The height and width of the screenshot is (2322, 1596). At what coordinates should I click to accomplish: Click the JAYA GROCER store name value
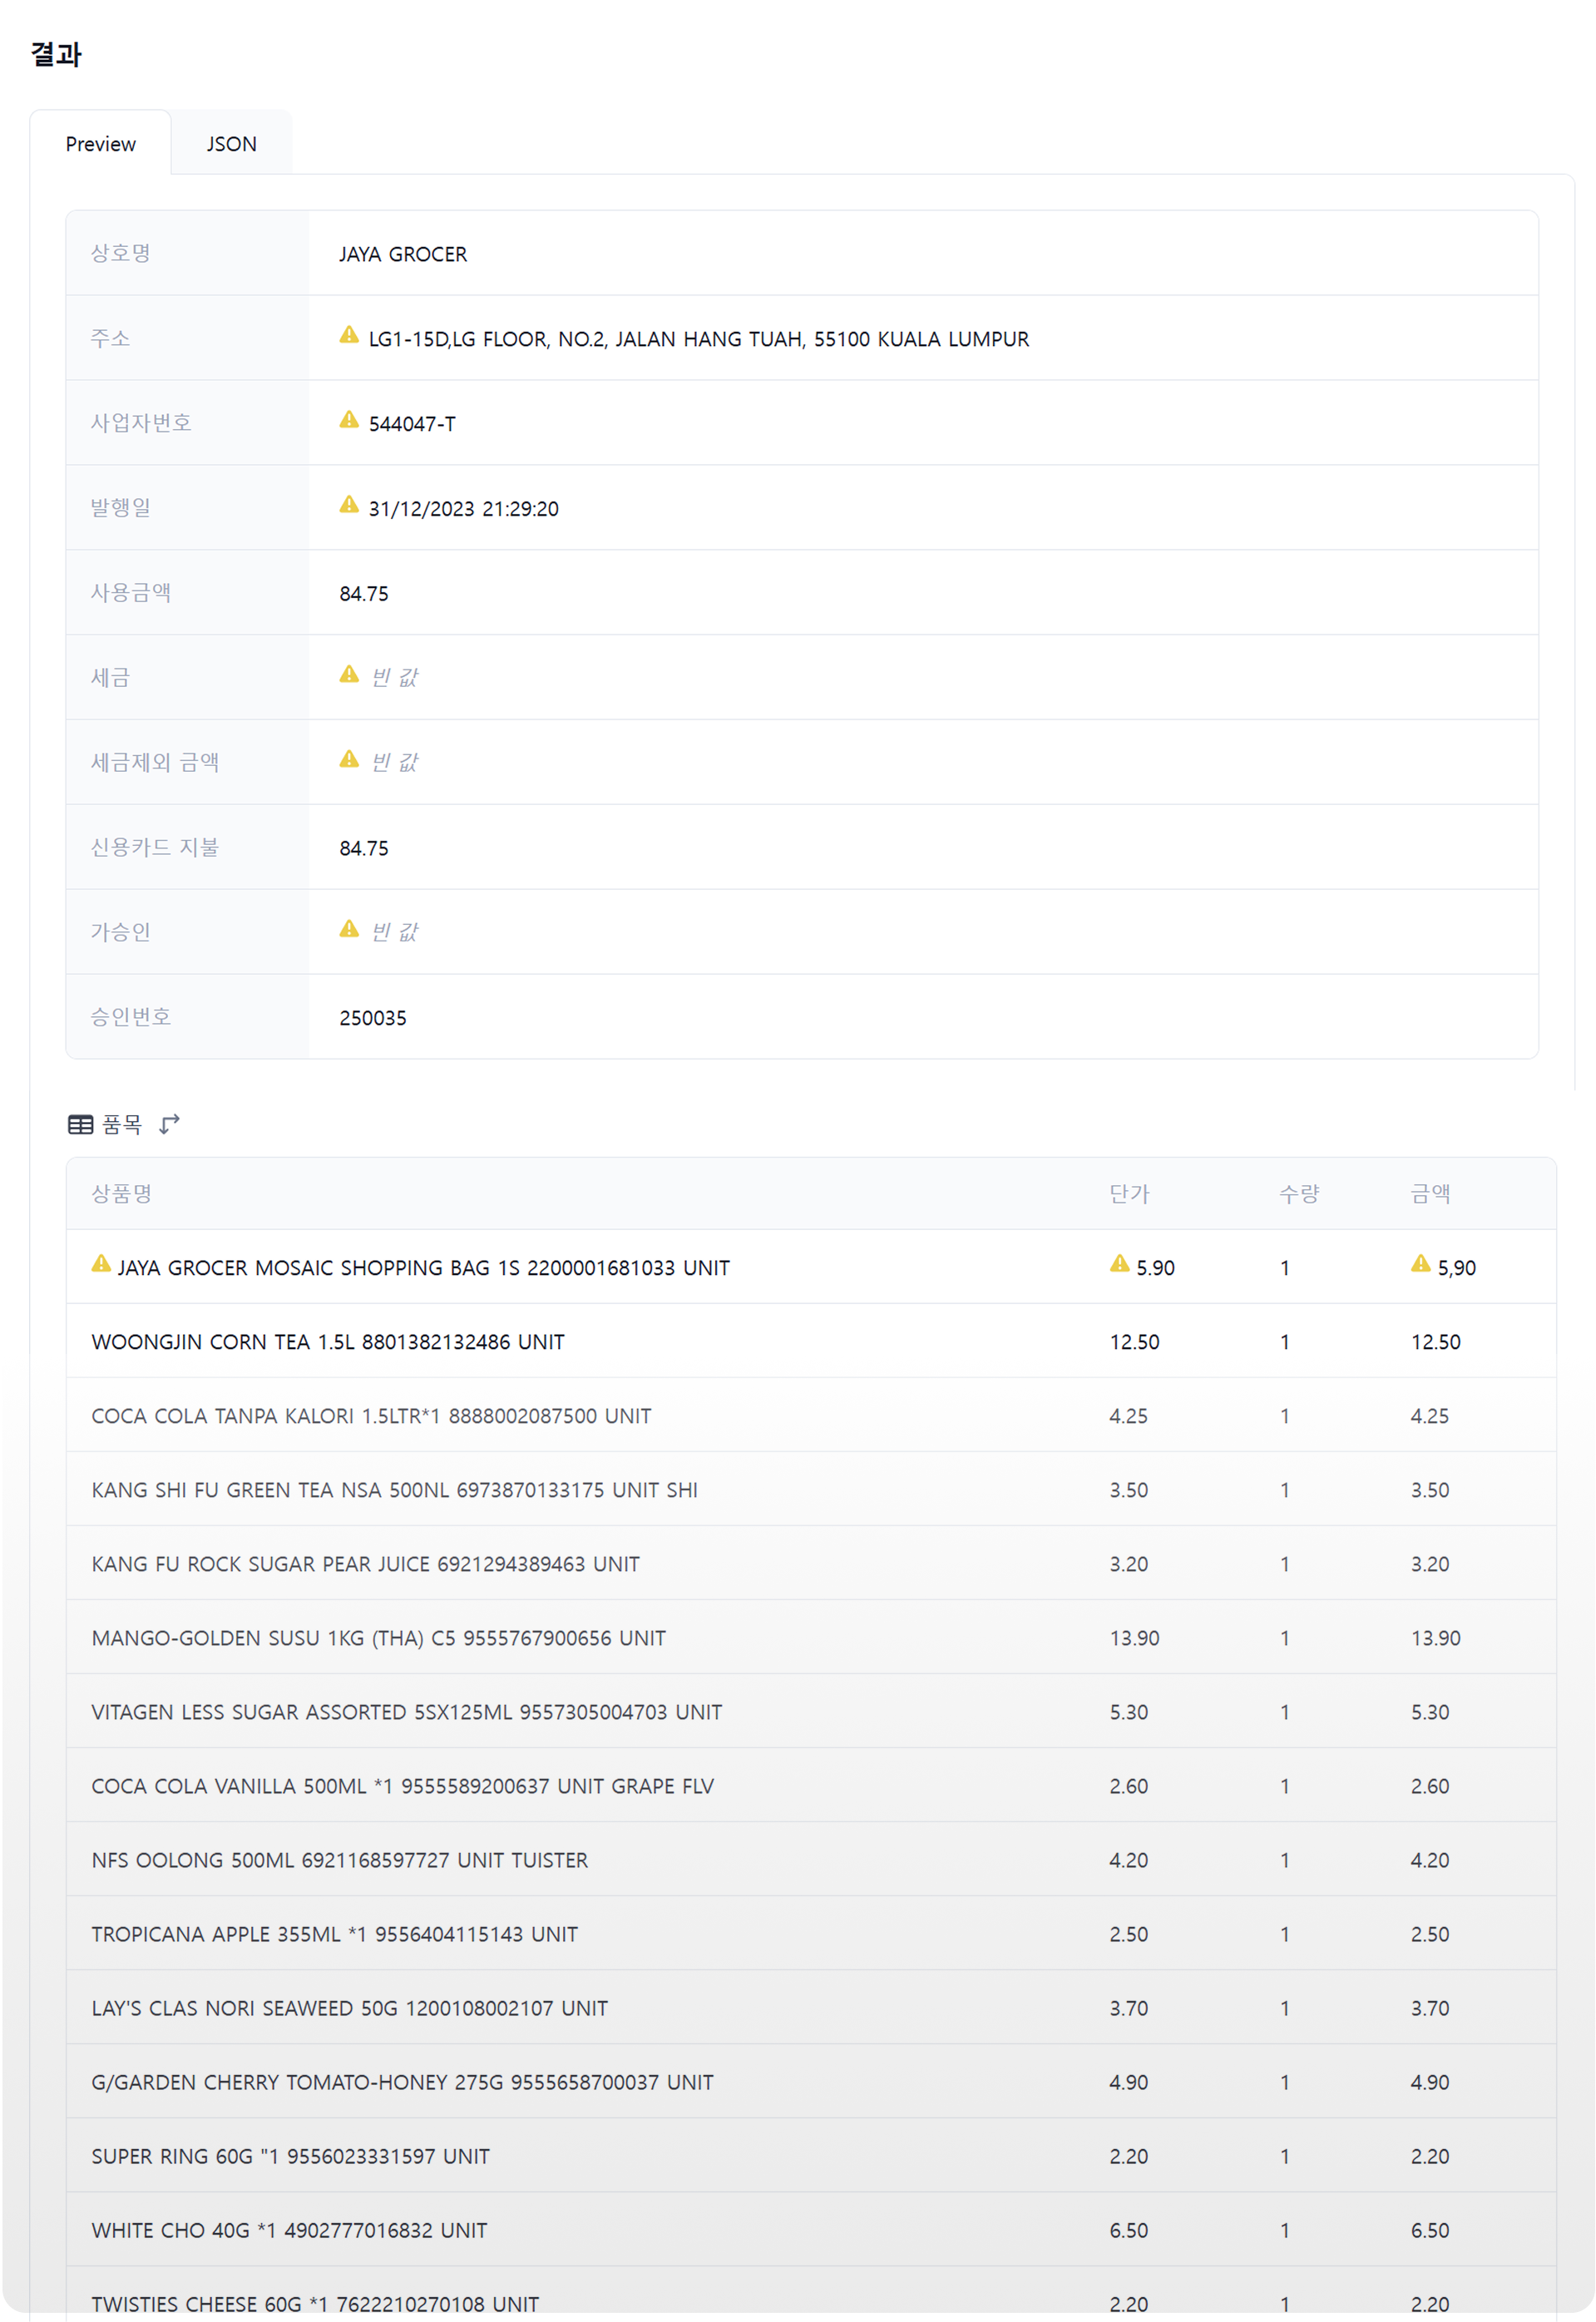coord(403,254)
